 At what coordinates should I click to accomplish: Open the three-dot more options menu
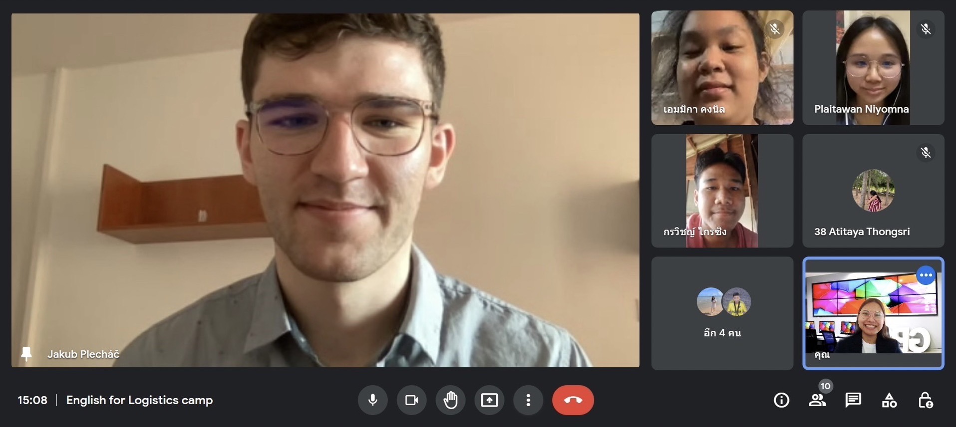coord(528,400)
